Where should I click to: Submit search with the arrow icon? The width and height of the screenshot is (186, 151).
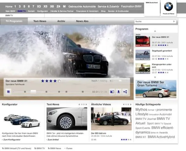coord(174,21)
